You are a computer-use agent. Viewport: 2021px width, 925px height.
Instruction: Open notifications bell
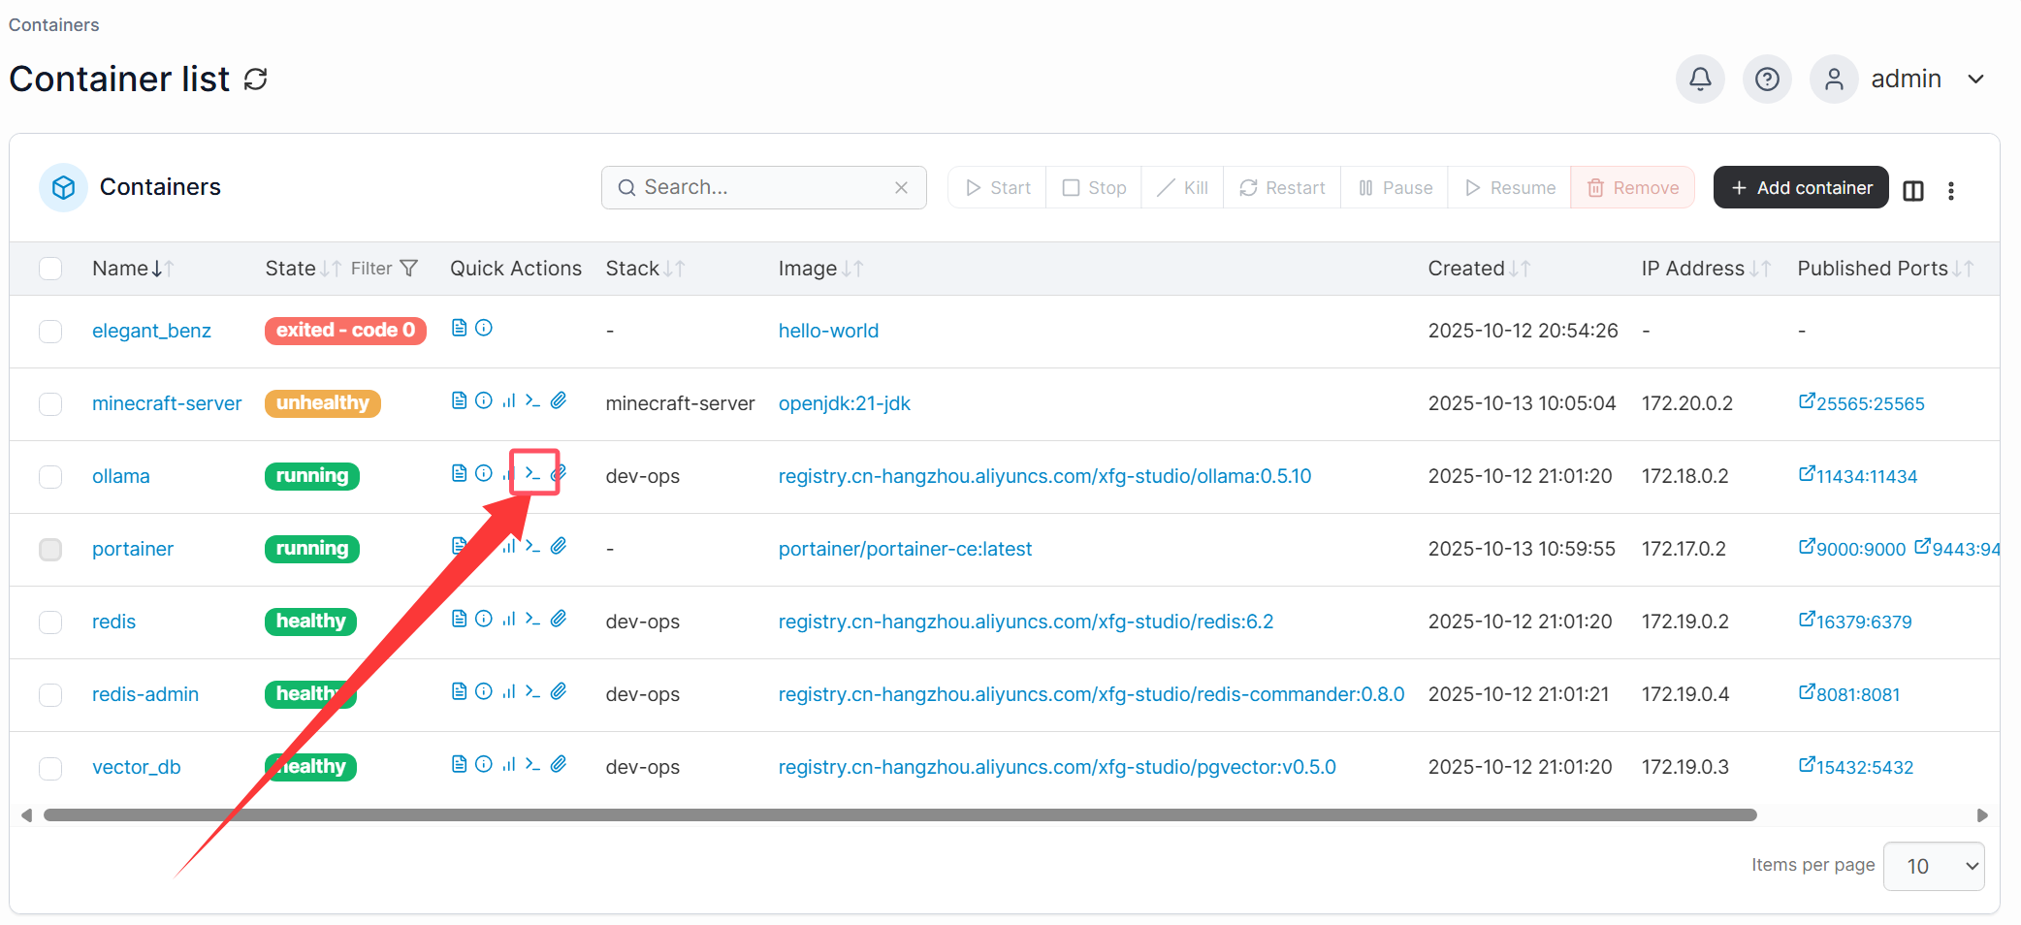(x=1699, y=79)
